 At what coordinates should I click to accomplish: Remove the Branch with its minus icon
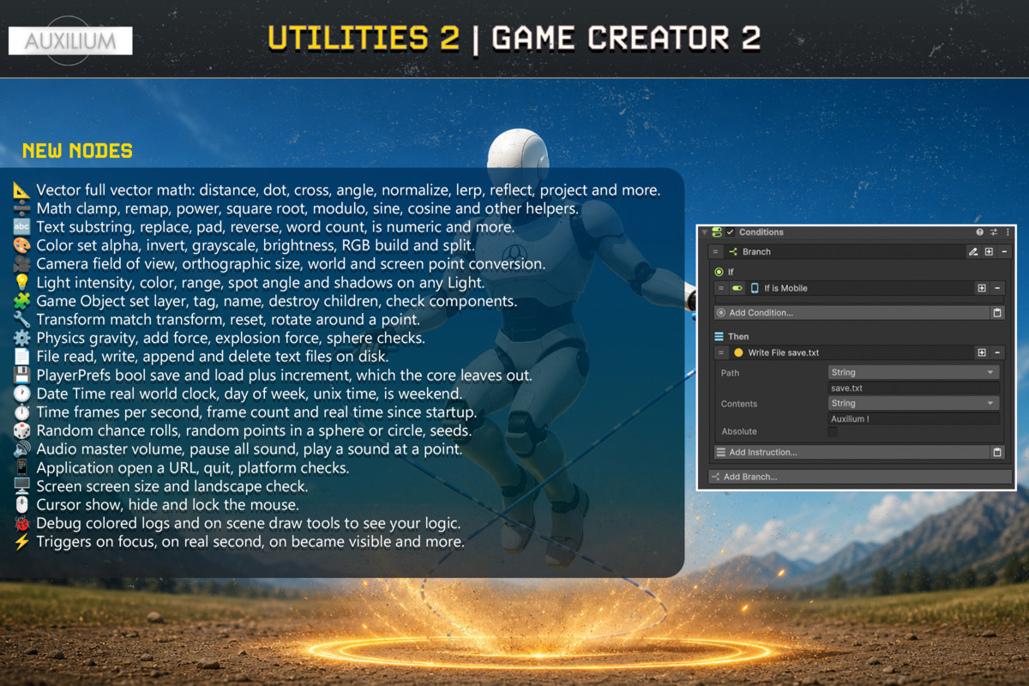click(x=1004, y=252)
